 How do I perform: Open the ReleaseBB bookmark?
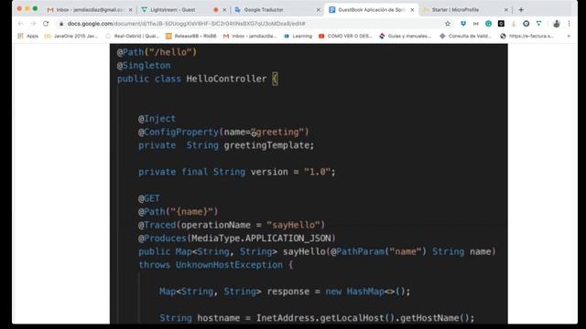[x=191, y=37]
